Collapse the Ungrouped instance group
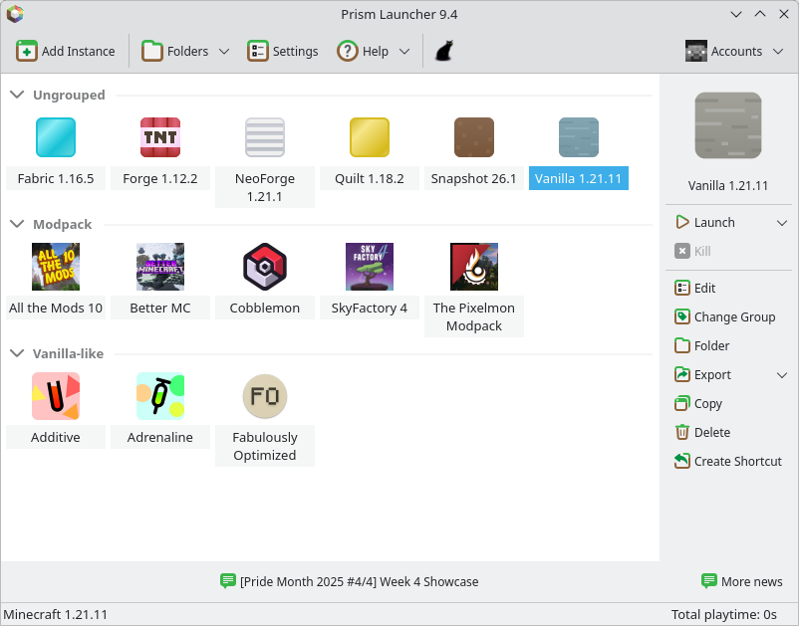This screenshot has width=799, height=626. click(x=17, y=96)
